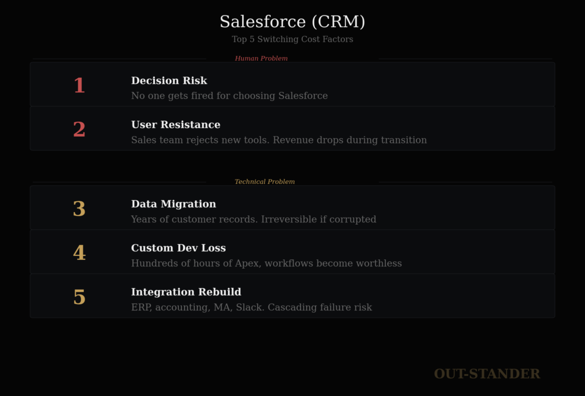Image resolution: width=585 pixels, height=396 pixels.
Task: Open the Integration Rebuild heading
Action: [x=186, y=292]
